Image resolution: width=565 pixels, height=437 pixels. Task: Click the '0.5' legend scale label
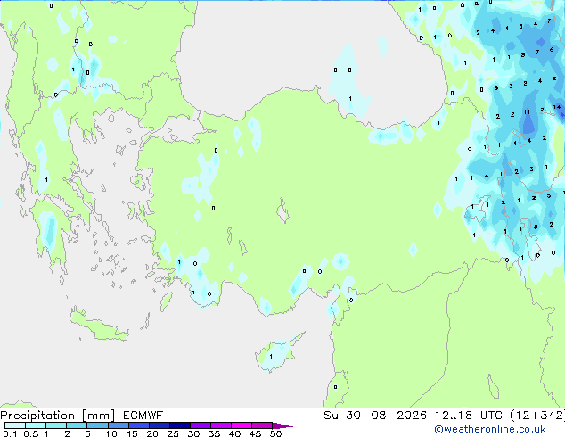pos(30,433)
